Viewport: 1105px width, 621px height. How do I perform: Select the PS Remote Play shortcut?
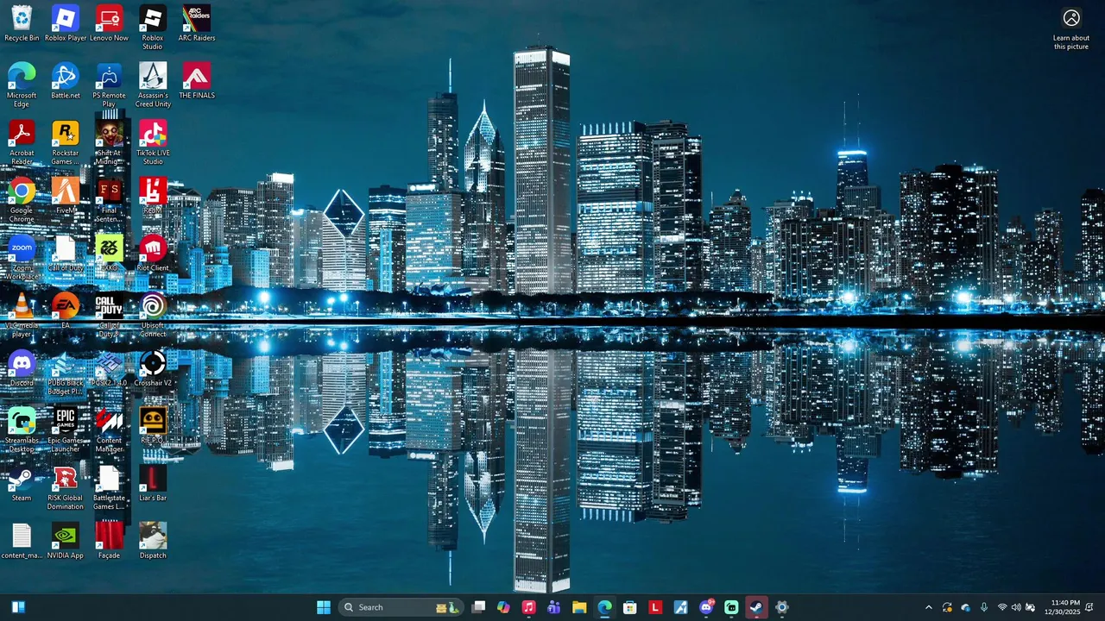coord(109,85)
